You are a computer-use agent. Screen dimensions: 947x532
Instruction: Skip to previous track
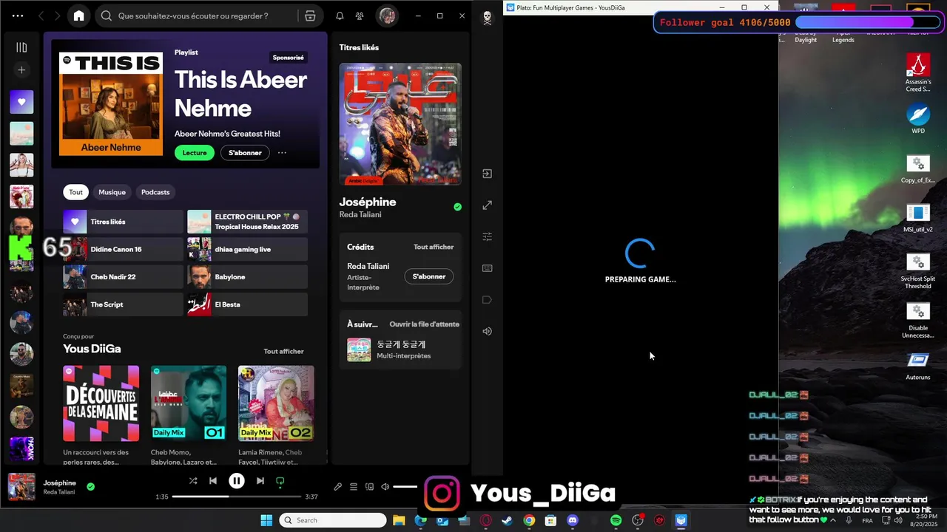213,481
